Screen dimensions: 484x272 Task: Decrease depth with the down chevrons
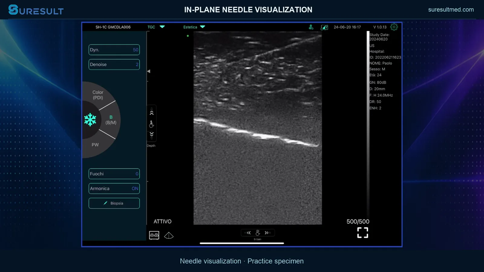pyautogui.click(x=152, y=135)
